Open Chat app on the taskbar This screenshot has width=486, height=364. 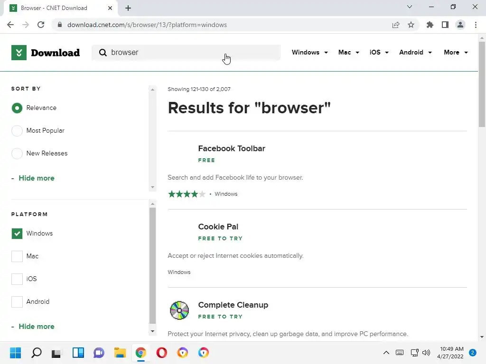click(99, 353)
